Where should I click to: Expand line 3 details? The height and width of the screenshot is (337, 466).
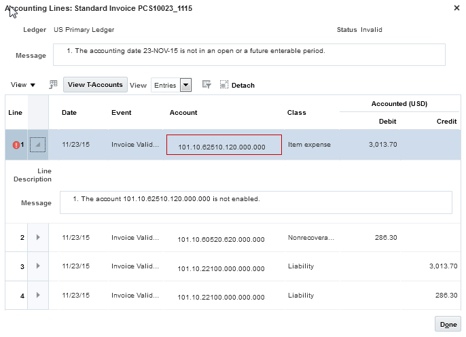point(38,266)
